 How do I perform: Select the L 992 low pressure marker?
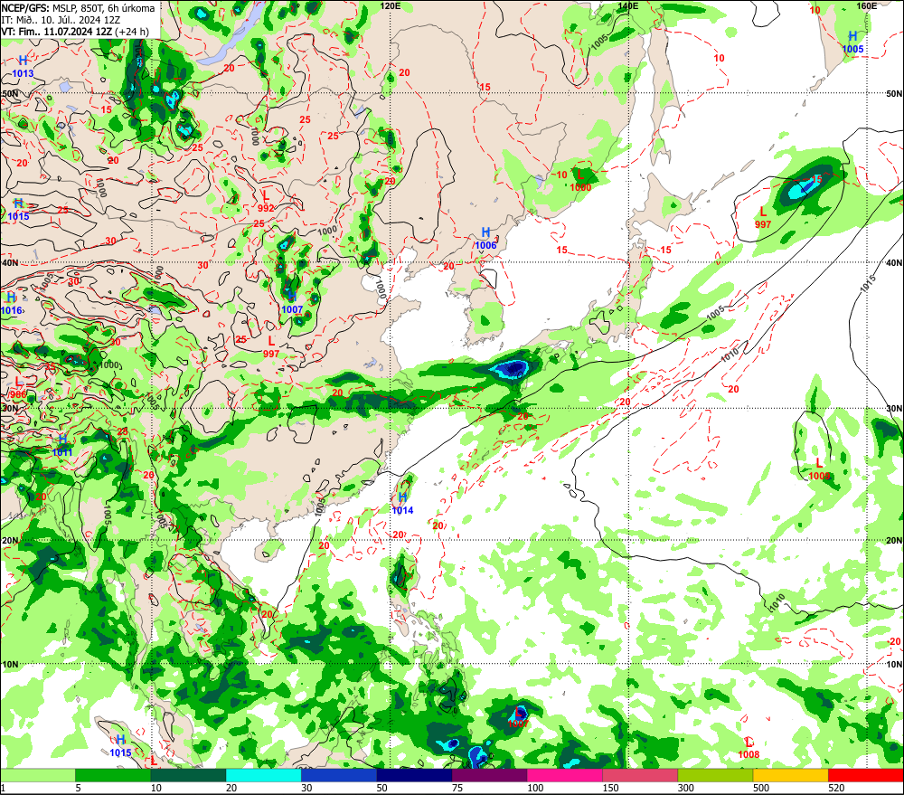266,202
